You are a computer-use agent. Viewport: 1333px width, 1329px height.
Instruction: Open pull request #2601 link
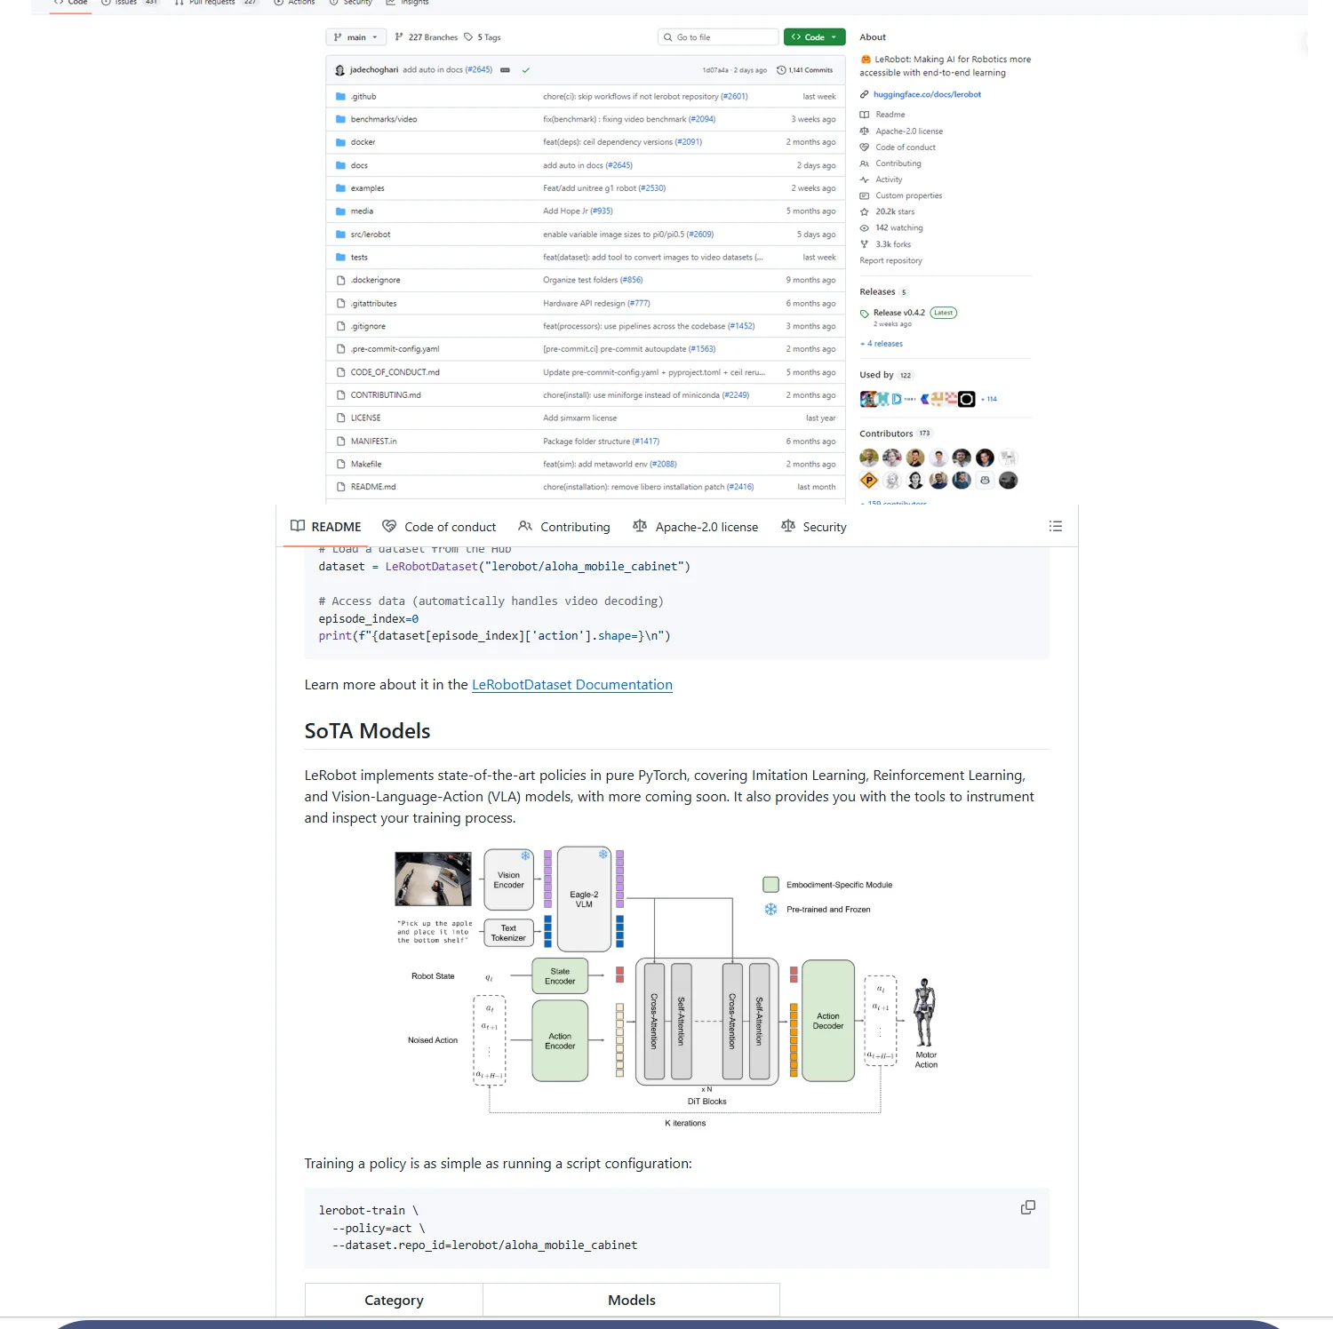click(x=734, y=97)
